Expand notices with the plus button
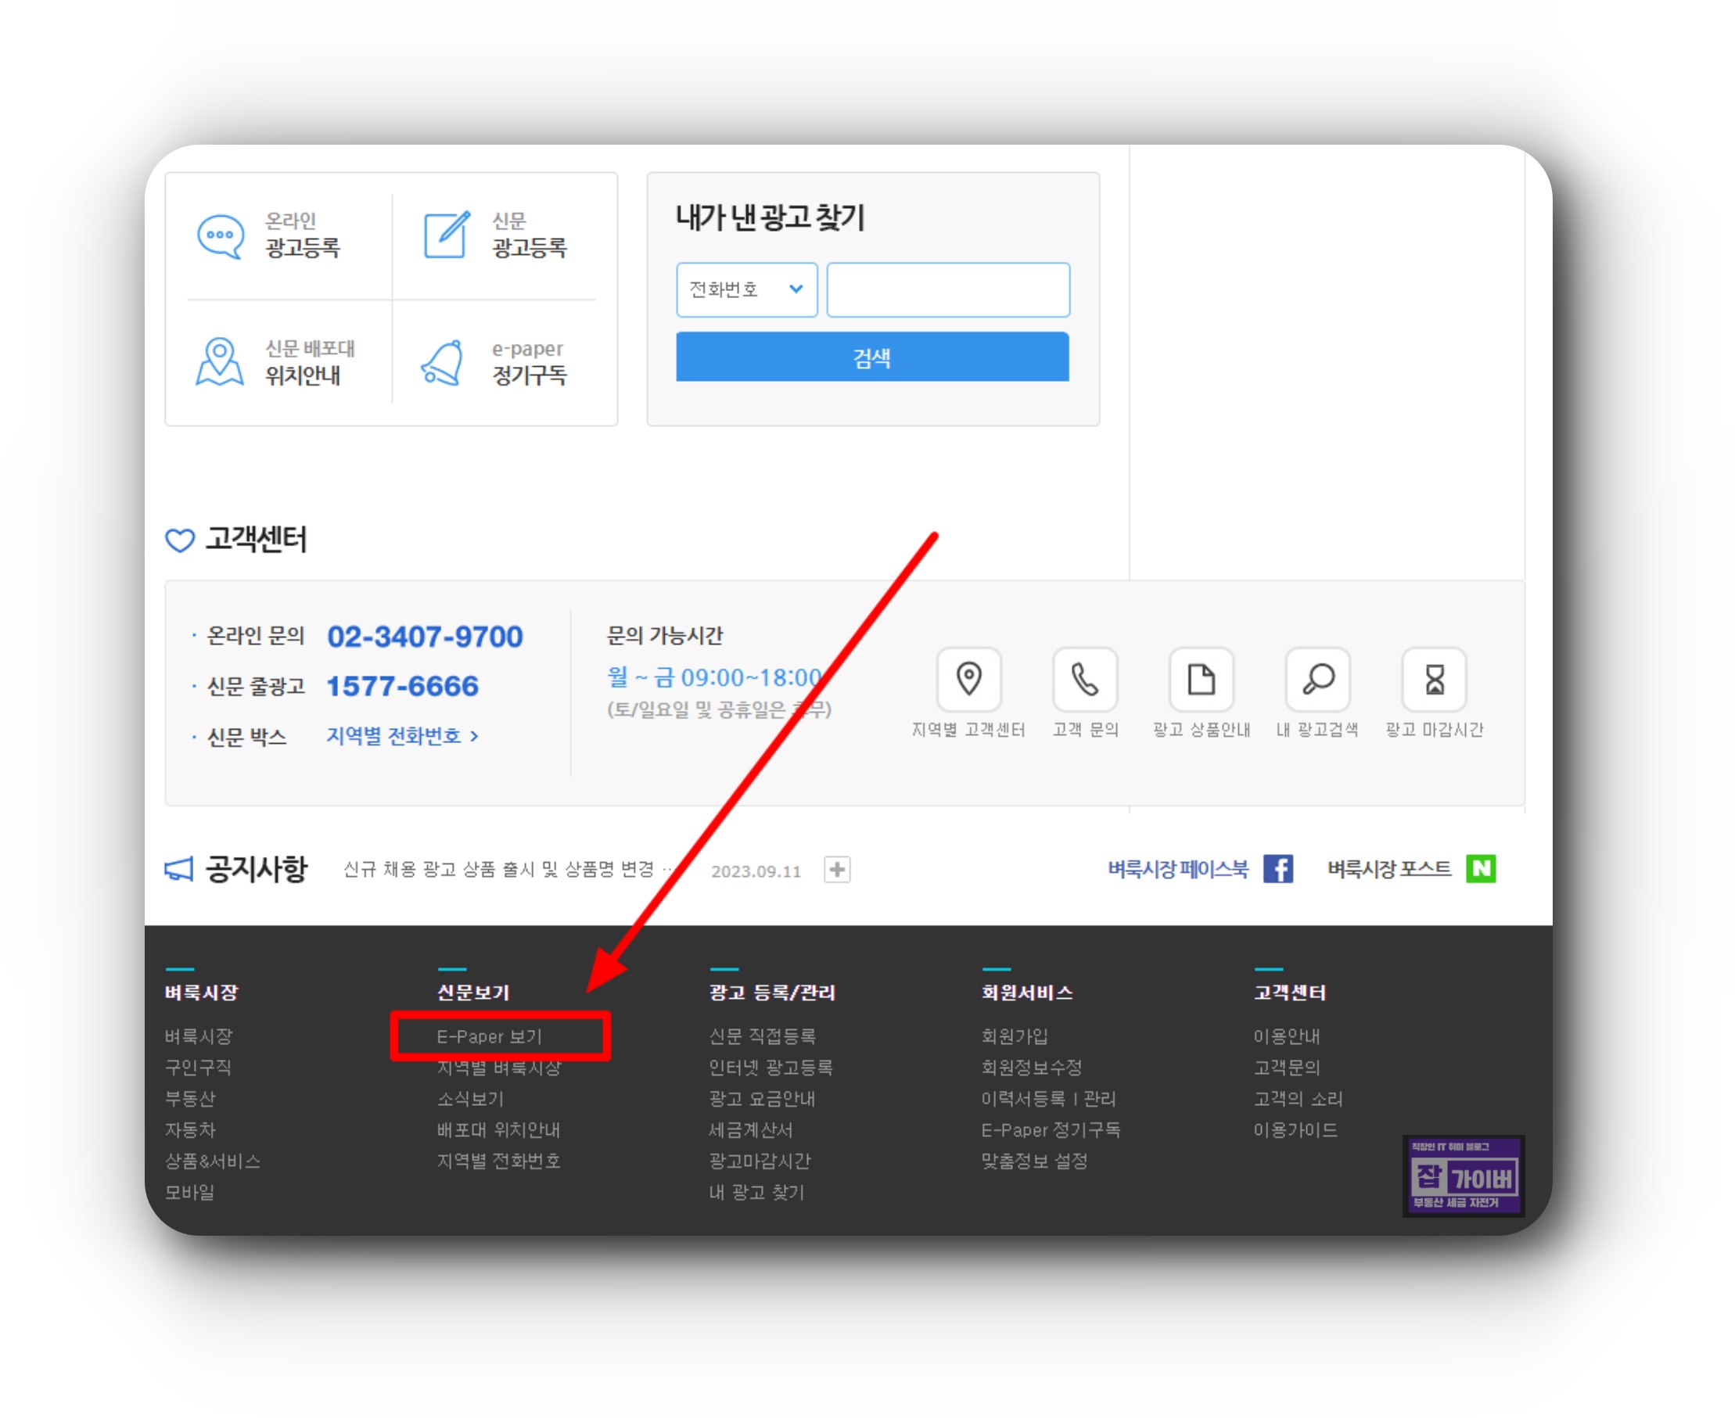The width and height of the screenshot is (1735, 1418). tap(837, 870)
